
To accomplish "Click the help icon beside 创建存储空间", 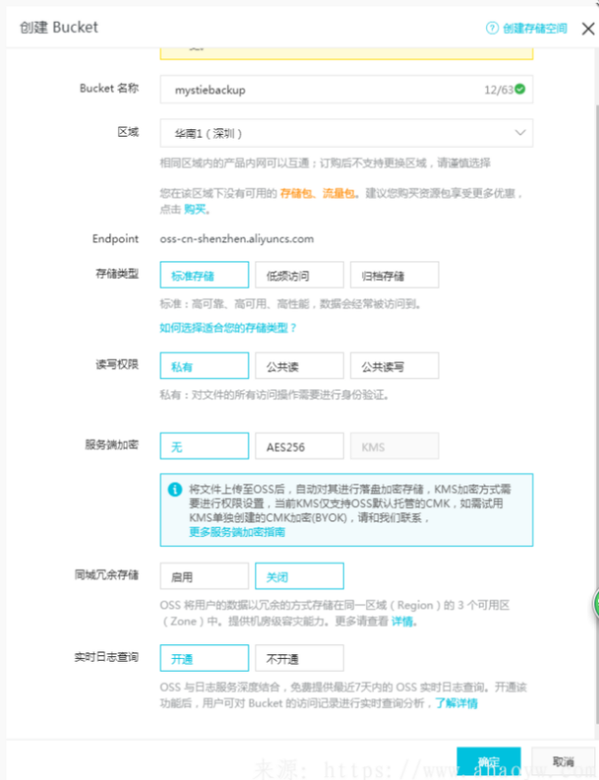I will coord(493,28).
